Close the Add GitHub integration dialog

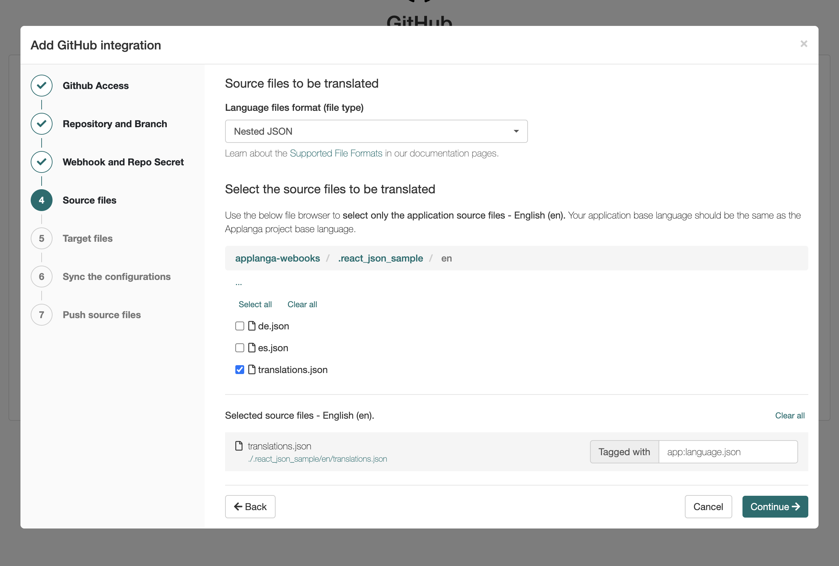tap(804, 44)
